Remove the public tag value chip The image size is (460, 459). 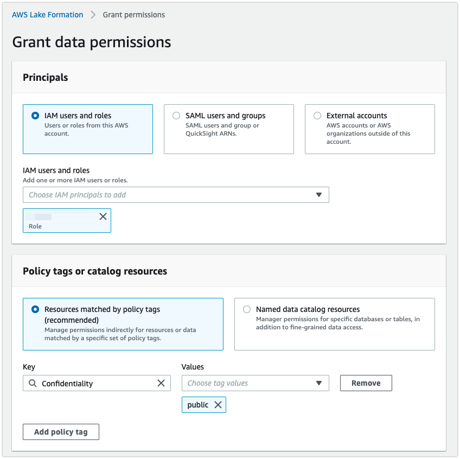click(x=219, y=405)
